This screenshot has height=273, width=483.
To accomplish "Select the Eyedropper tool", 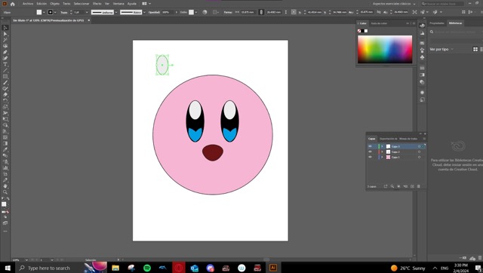I will coord(5,149).
